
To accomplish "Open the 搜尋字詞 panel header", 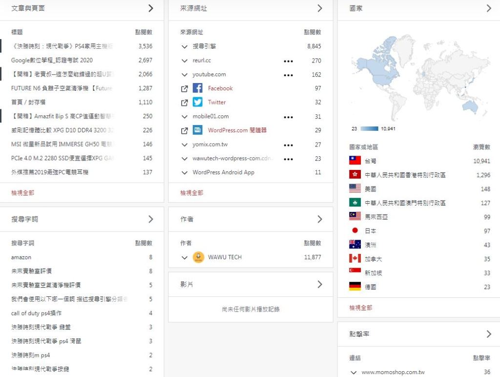I will 150,219.
